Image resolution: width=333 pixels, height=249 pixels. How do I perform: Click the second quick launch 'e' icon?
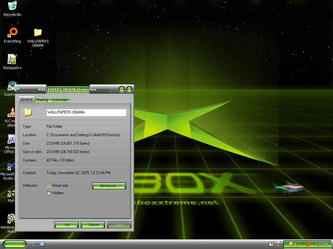[43, 244]
